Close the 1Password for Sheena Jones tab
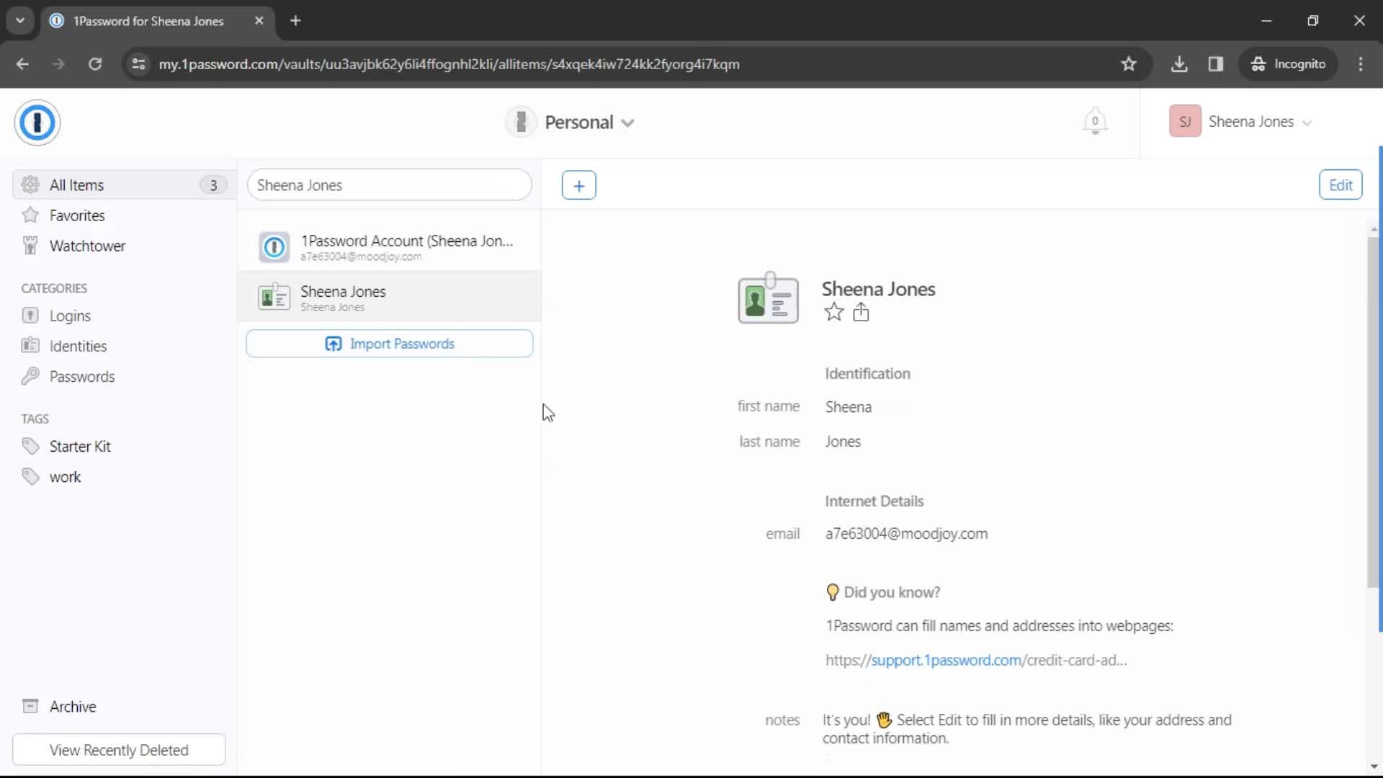This screenshot has height=778, width=1383. tap(259, 21)
